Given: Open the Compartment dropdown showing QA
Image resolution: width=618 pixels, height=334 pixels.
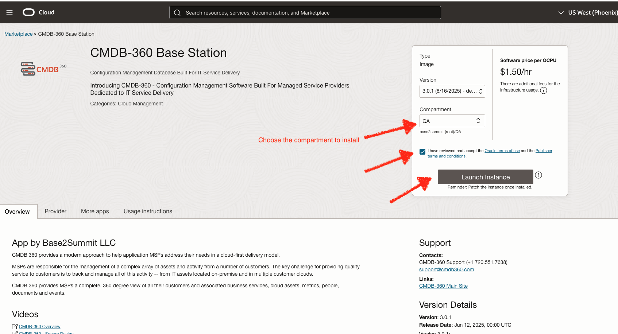Looking at the screenshot, I should (x=452, y=121).
